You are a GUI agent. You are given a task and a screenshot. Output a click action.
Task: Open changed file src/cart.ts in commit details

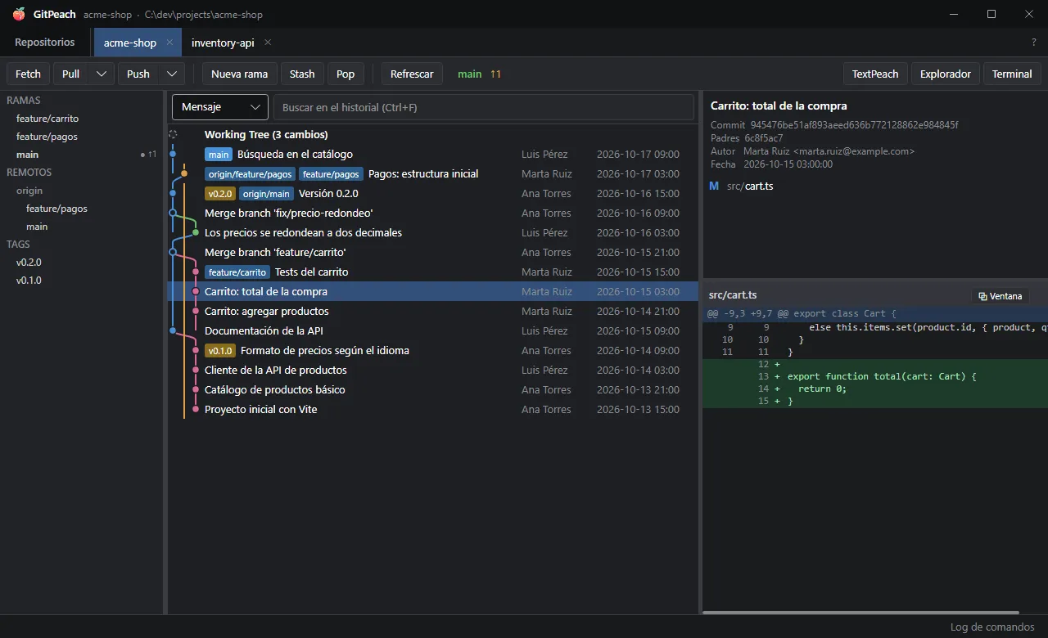(x=875, y=186)
